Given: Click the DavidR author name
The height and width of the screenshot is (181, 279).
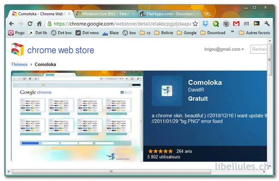Looking at the screenshot, I should click(x=196, y=90).
